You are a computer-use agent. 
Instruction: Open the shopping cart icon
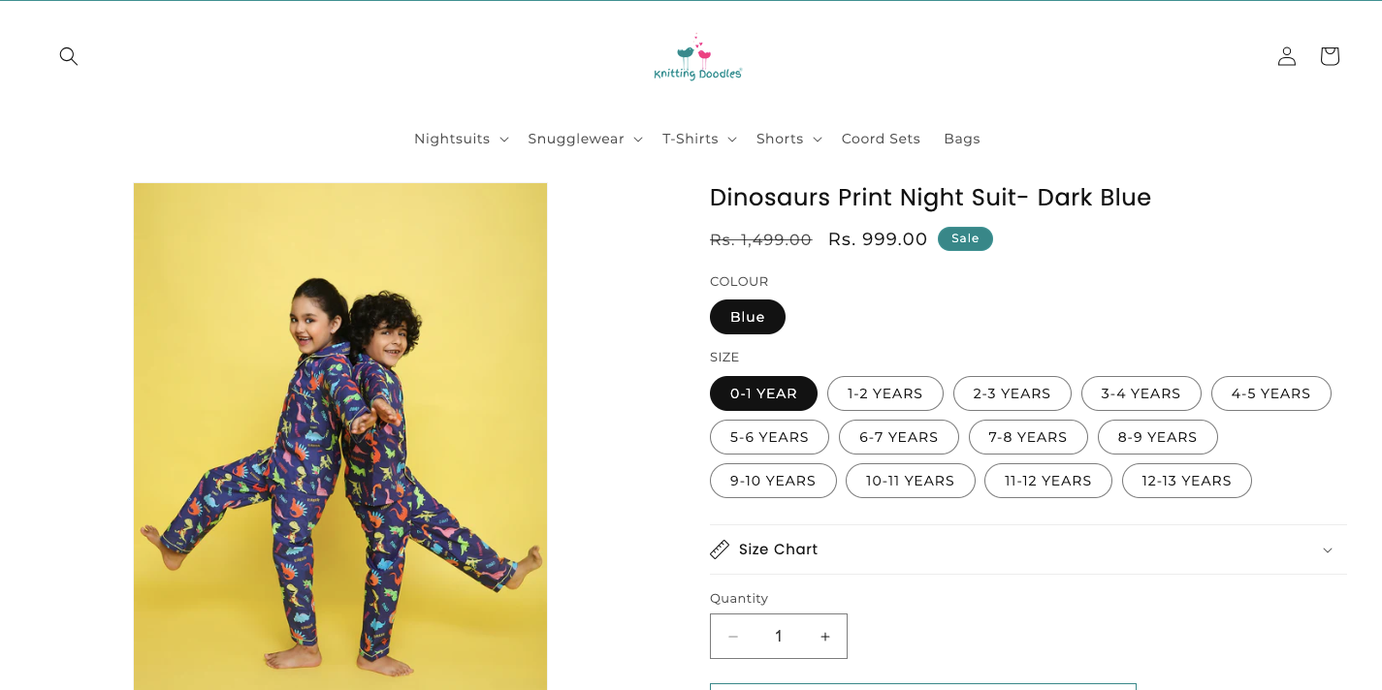coord(1330,56)
